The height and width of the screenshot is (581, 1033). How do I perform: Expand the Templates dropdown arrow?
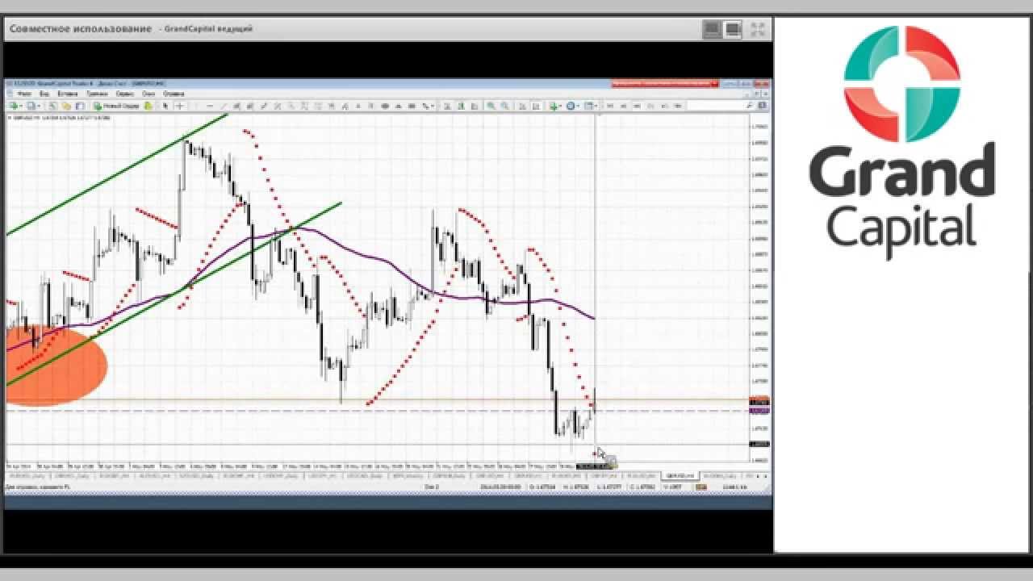tap(596, 106)
